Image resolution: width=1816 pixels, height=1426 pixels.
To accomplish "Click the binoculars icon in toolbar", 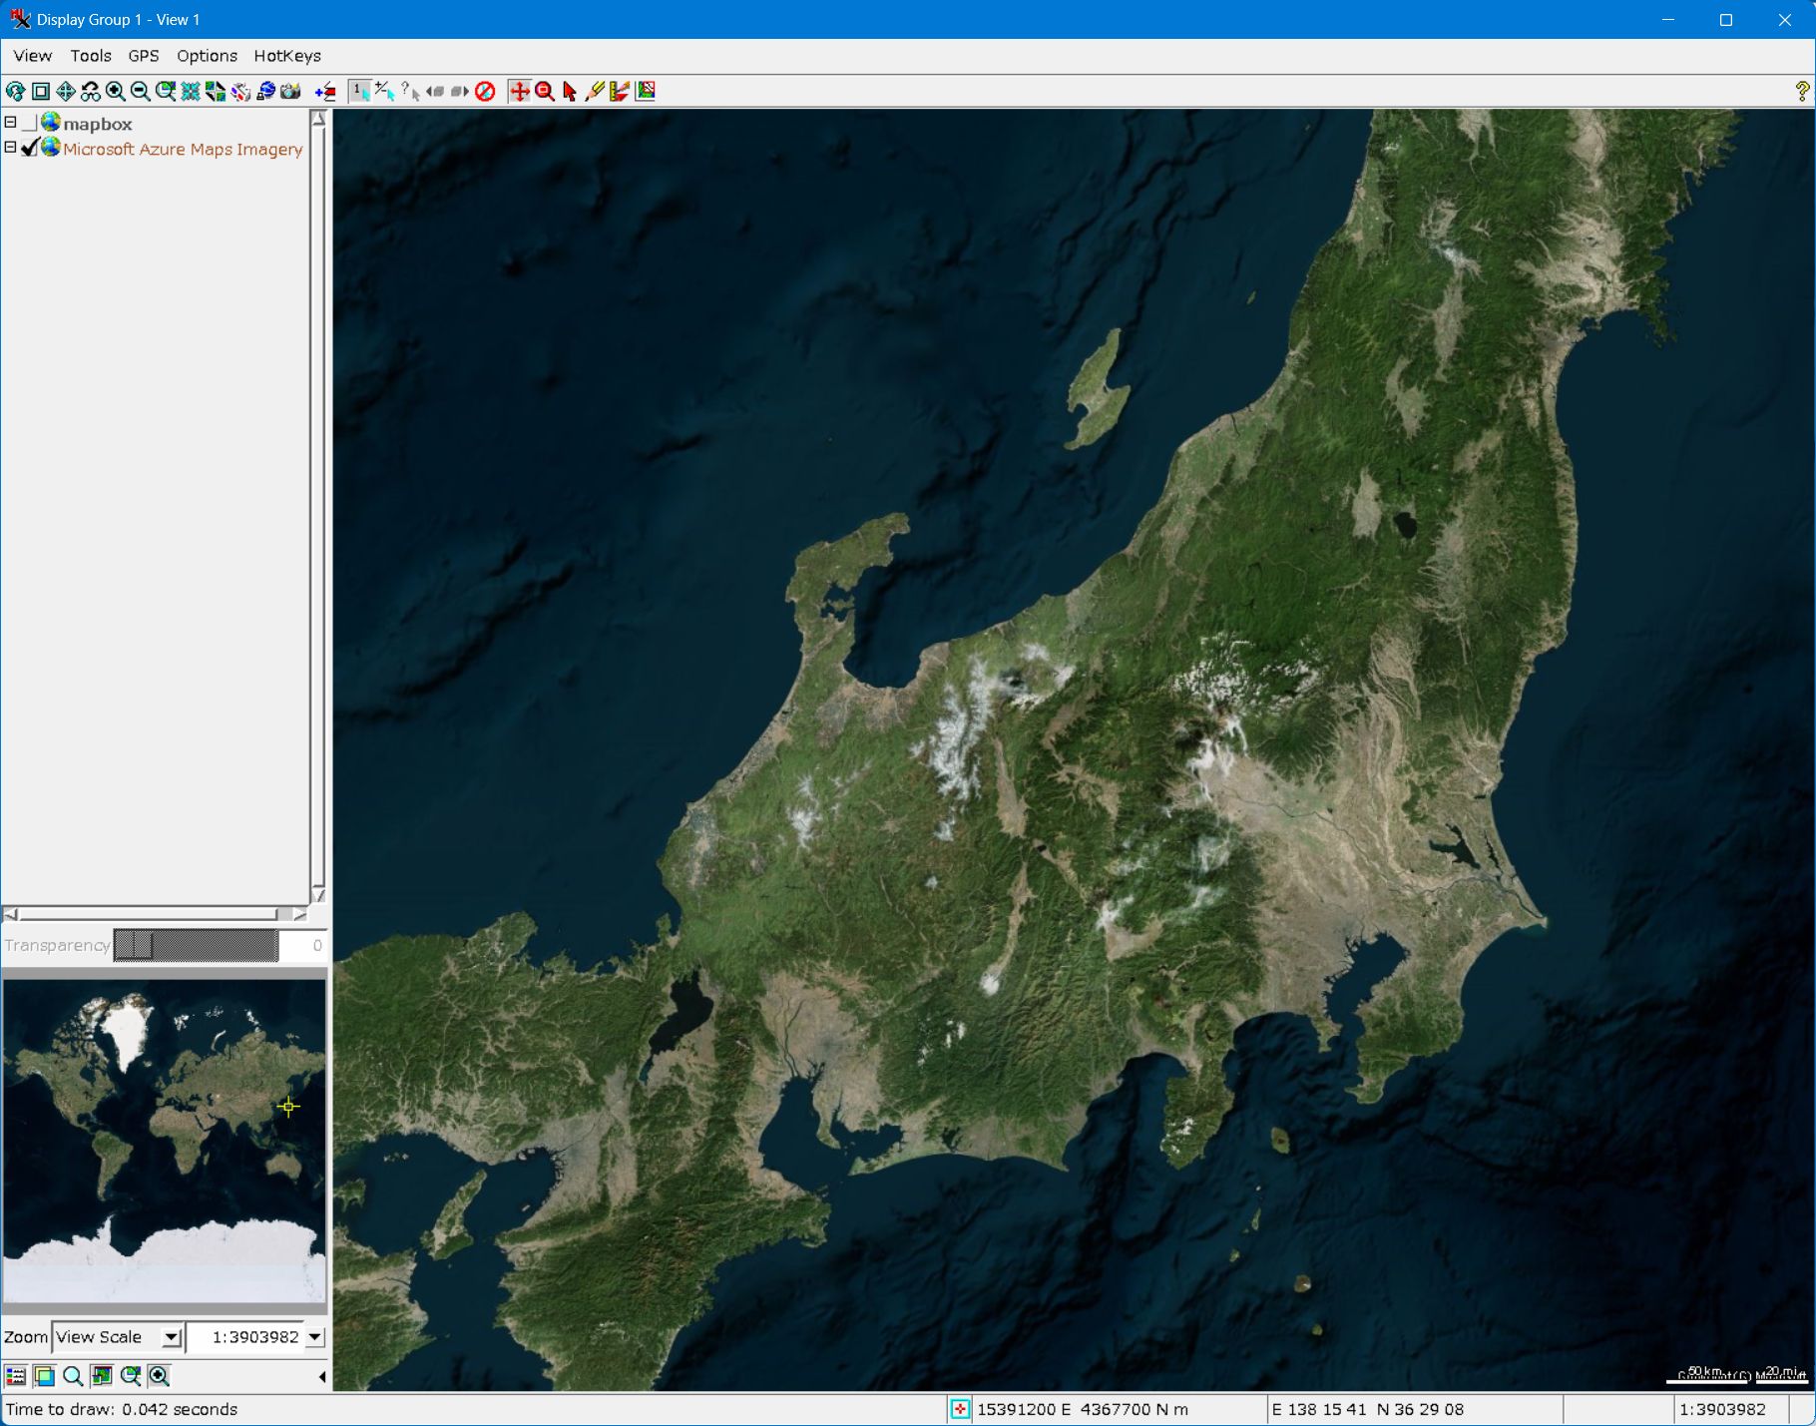I will point(91,92).
